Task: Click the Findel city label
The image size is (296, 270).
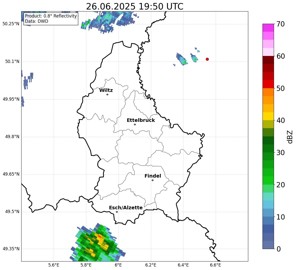Action: point(153,176)
